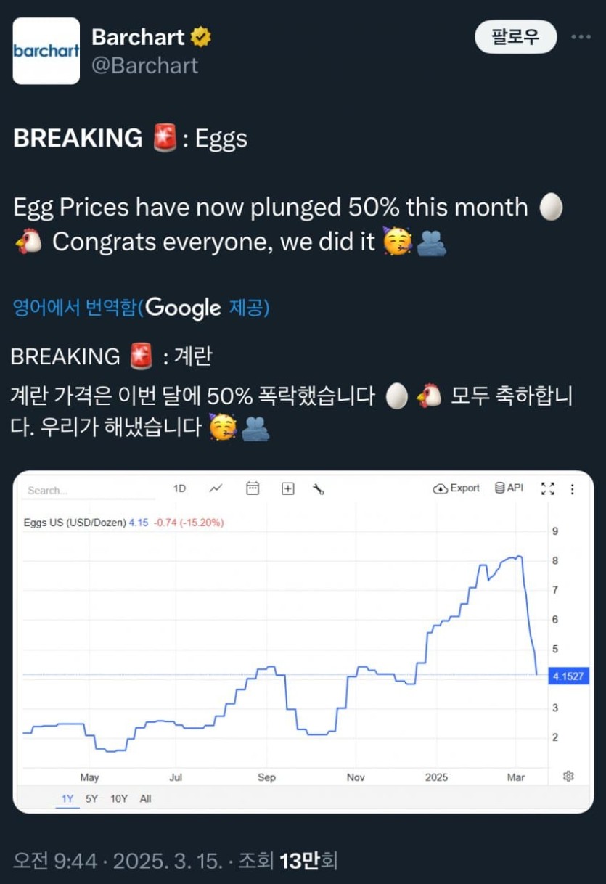Open the calendar date range icon
The height and width of the screenshot is (884, 606).
pos(253,488)
